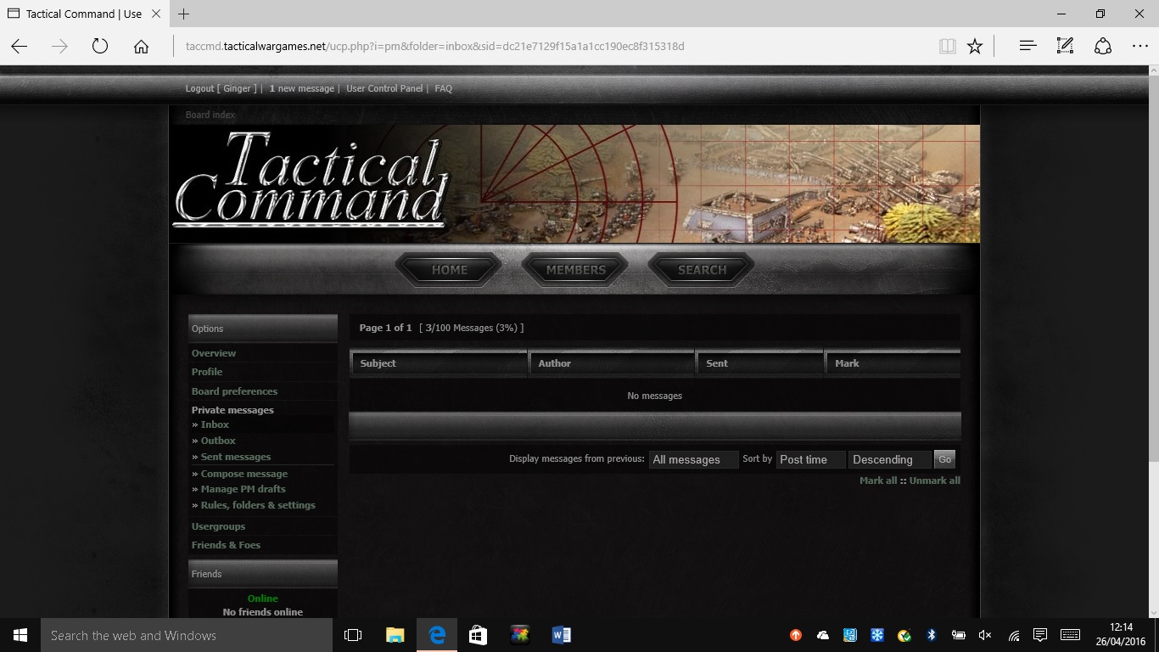Screen dimensions: 1159x652
Task: Open File Explorer in the taskbar
Action: pos(395,635)
